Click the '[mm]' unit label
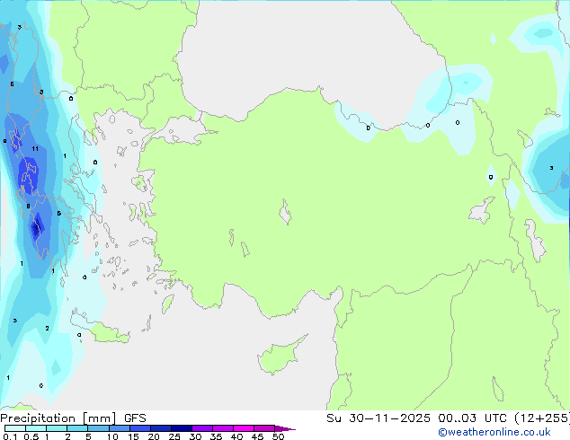This screenshot has width=570, height=440. pos(100,418)
